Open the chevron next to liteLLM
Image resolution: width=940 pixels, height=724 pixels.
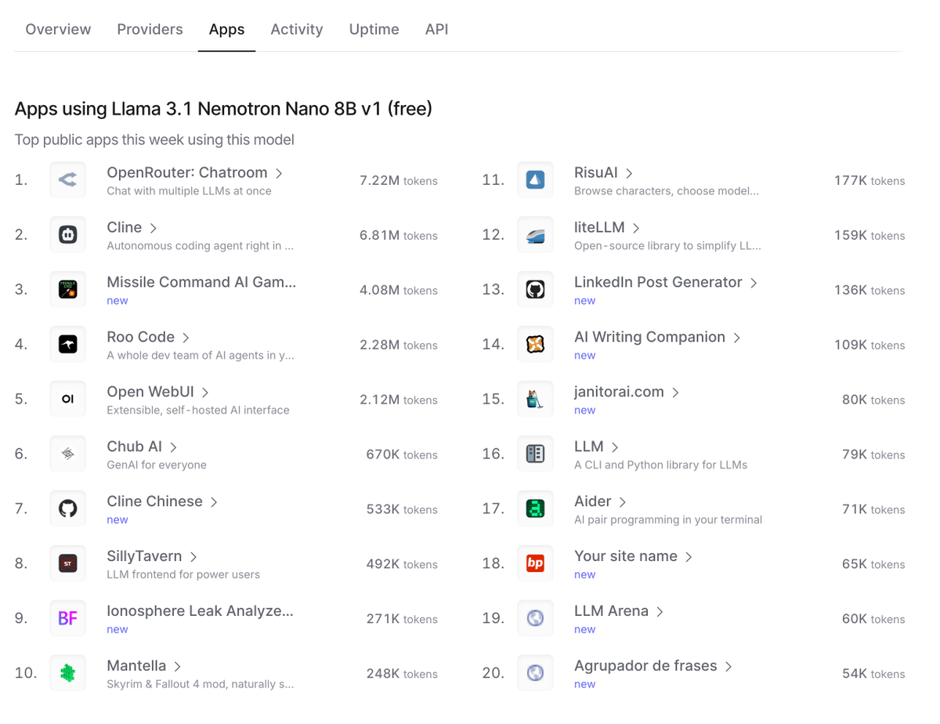636,228
